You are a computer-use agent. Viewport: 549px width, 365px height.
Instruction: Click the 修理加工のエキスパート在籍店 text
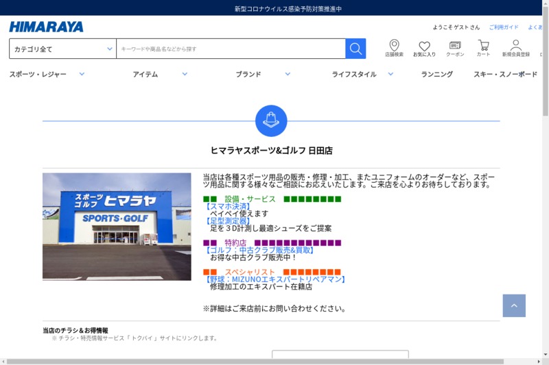[261, 286]
